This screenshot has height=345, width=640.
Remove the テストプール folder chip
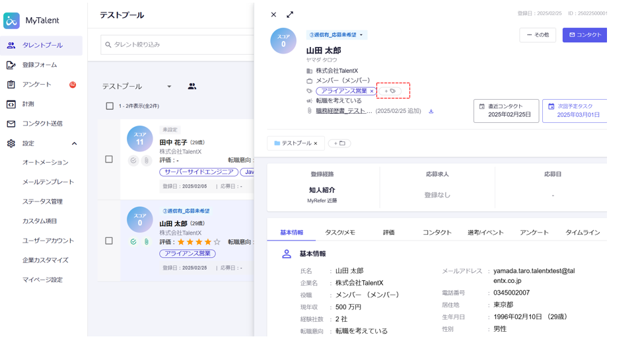click(316, 143)
